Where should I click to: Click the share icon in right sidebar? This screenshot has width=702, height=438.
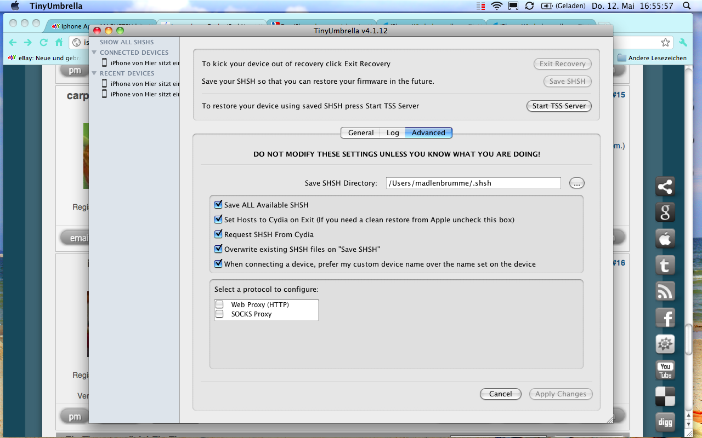click(665, 187)
